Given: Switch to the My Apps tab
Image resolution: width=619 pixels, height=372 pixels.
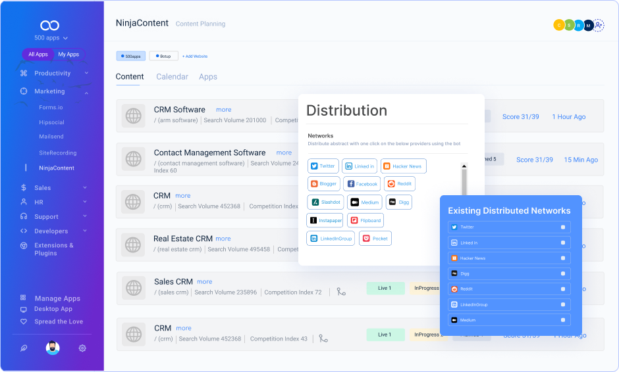Looking at the screenshot, I should pyautogui.click(x=68, y=55).
